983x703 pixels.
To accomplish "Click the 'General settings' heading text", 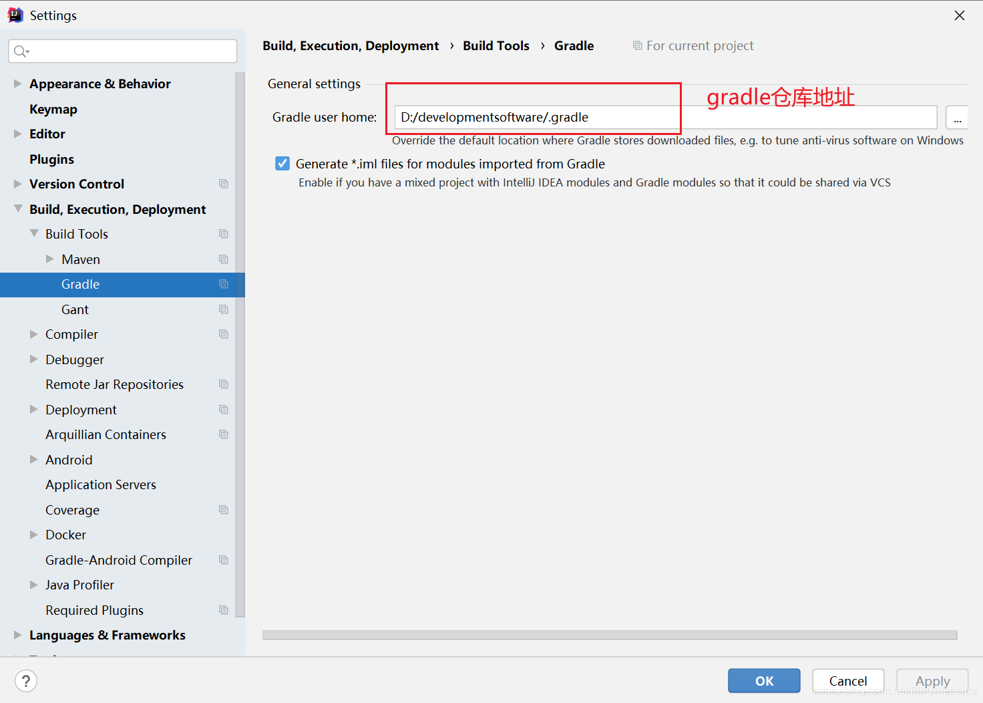I will [314, 84].
